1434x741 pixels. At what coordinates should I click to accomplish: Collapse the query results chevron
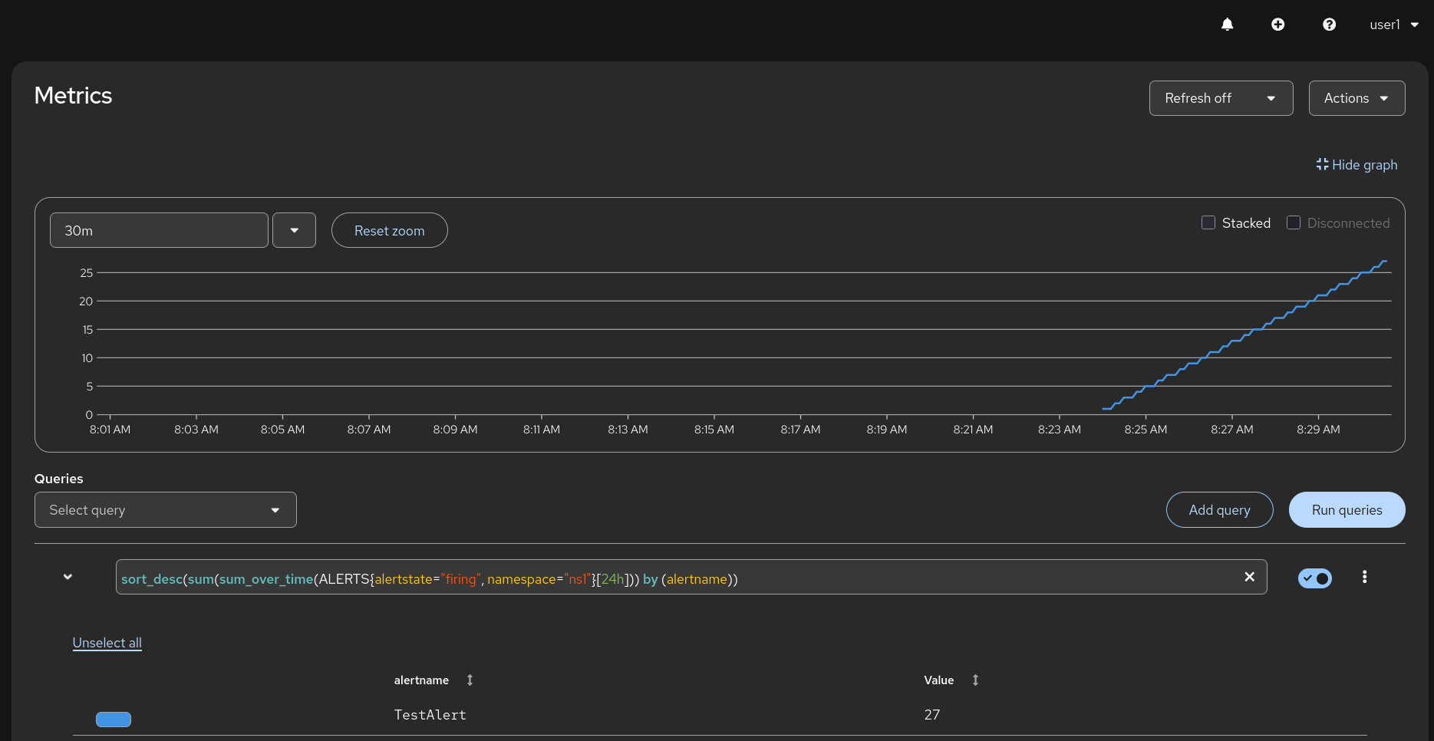pos(68,577)
